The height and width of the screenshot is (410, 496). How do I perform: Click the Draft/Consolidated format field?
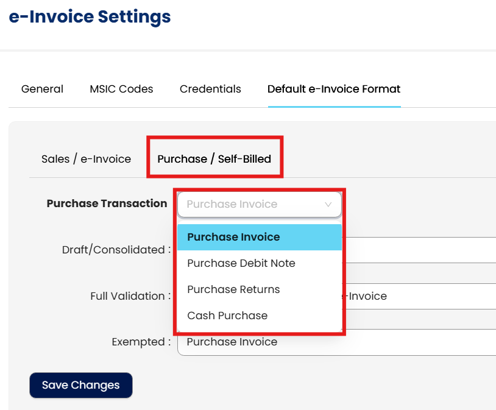pyautogui.click(x=420, y=250)
